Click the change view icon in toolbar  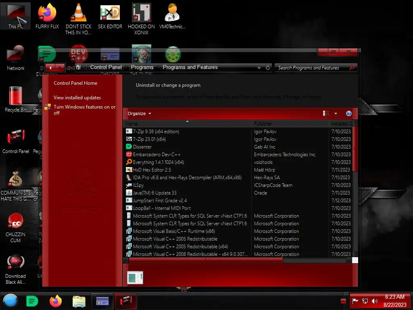tap(326, 113)
